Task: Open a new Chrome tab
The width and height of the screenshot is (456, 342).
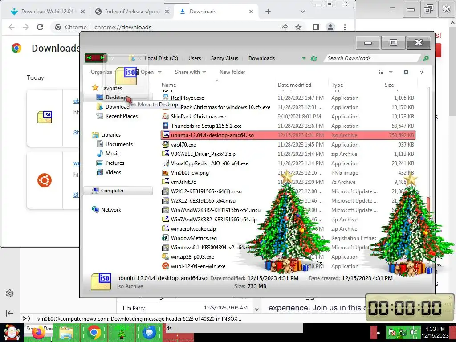Action: click(x=268, y=12)
